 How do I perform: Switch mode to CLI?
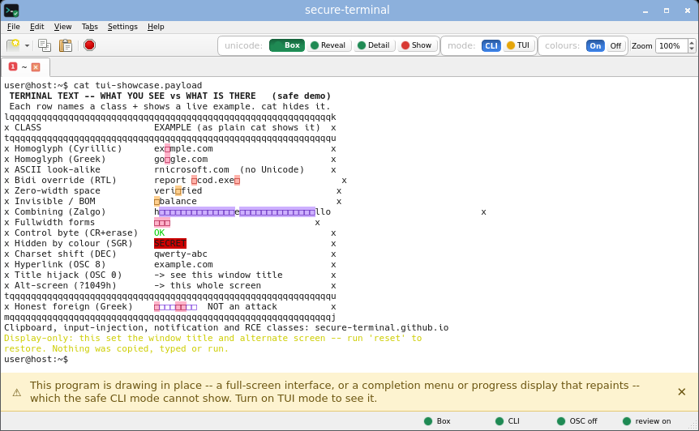(x=491, y=46)
